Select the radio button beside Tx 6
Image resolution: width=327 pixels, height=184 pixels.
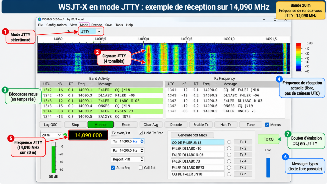click(229, 174)
